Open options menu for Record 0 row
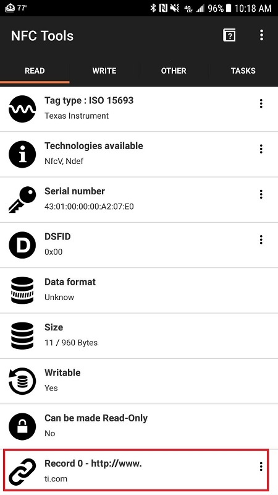 tap(261, 467)
